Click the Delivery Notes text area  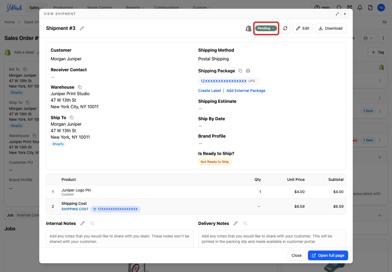(x=272, y=239)
